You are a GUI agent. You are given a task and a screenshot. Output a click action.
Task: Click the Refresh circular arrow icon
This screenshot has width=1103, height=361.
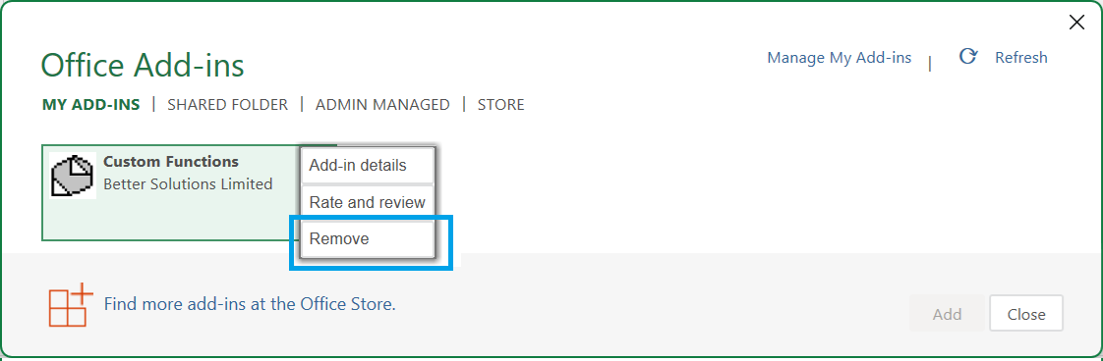click(968, 57)
